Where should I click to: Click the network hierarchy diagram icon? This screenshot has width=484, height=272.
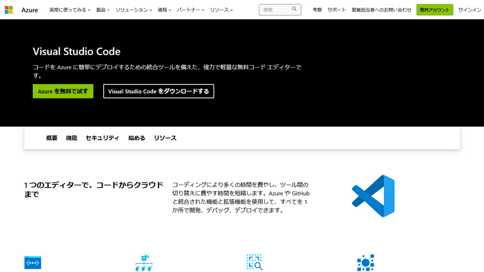coord(144,262)
